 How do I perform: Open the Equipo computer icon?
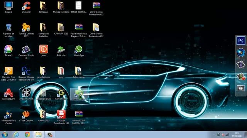coord(8,7)
